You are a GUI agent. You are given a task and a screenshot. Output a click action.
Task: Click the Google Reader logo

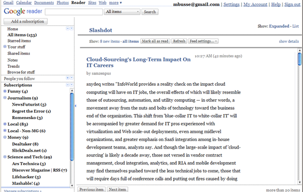pyautogui.click(x=23, y=11)
